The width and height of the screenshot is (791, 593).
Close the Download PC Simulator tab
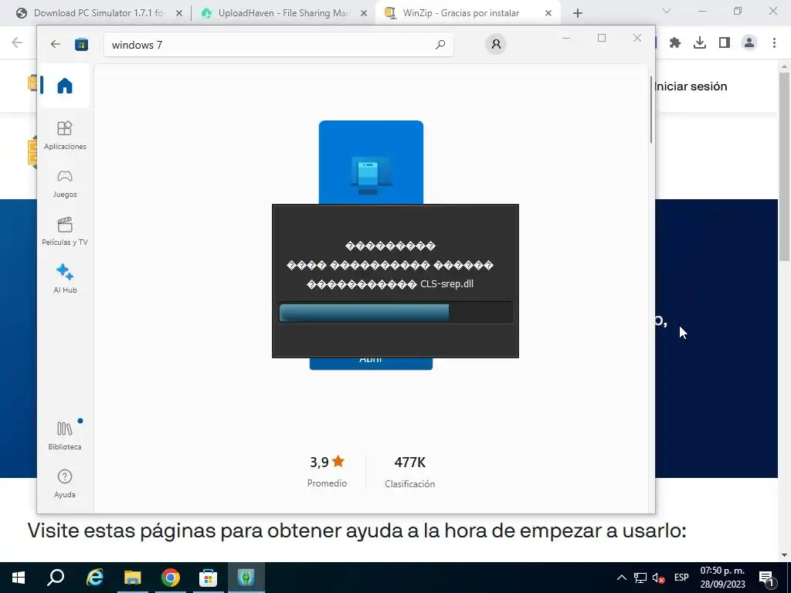click(x=178, y=14)
